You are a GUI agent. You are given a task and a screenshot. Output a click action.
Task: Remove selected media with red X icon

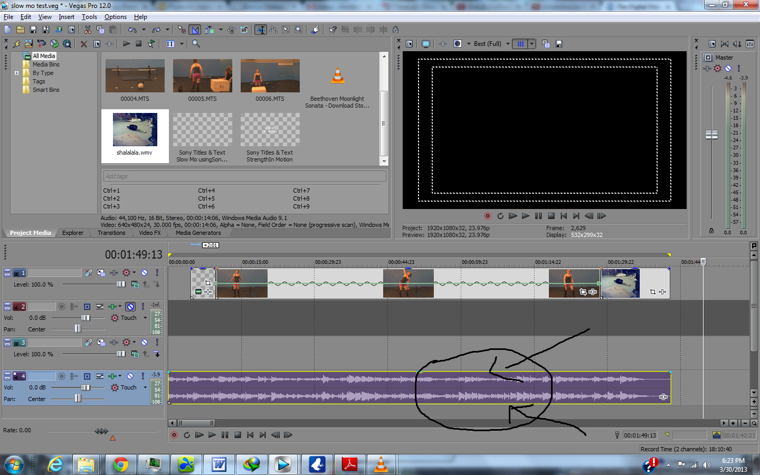click(84, 44)
